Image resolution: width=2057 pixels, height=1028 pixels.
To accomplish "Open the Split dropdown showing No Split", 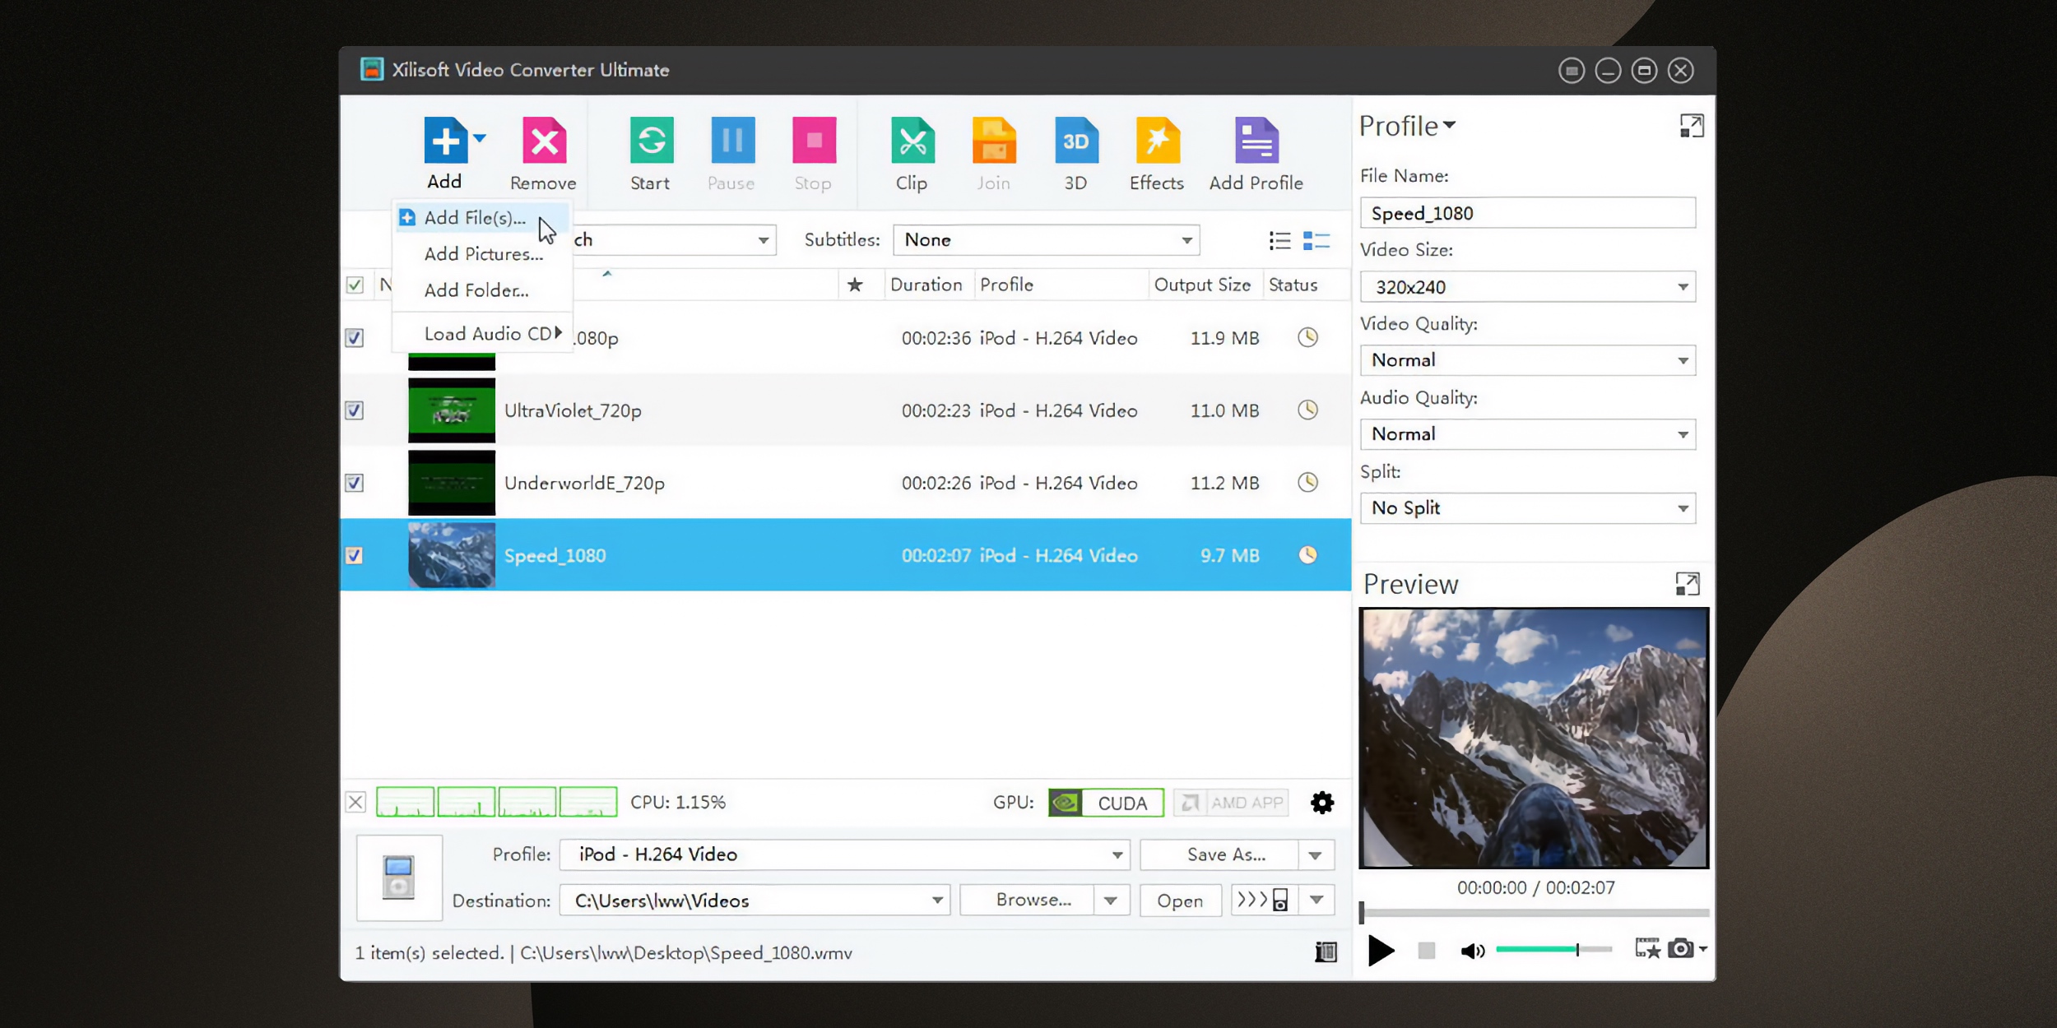I will (1528, 508).
